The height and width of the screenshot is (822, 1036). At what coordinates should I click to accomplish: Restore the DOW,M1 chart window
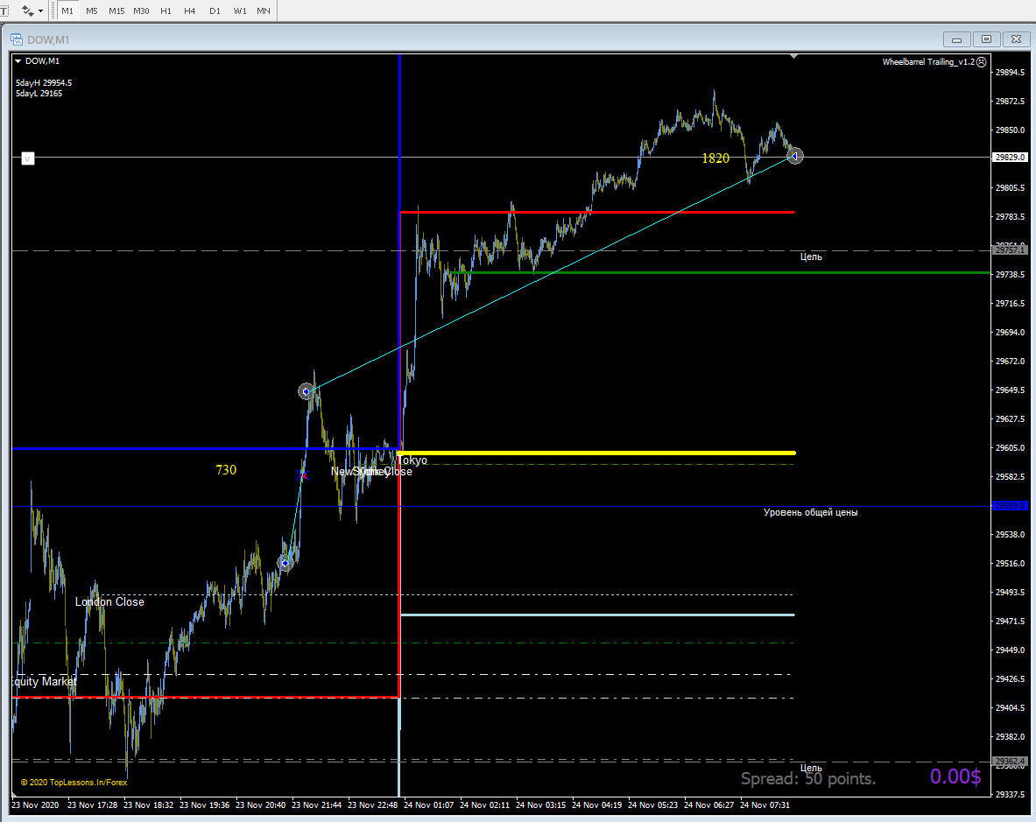click(x=986, y=39)
